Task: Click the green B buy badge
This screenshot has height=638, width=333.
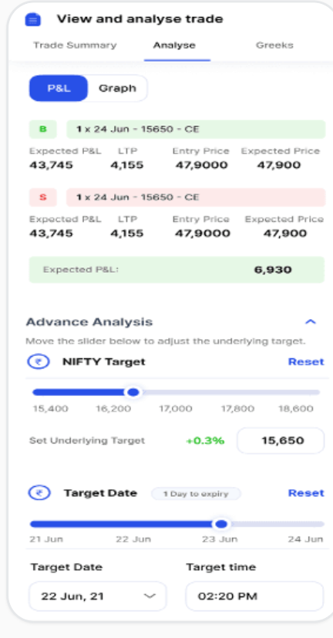Action: [x=42, y=129]
